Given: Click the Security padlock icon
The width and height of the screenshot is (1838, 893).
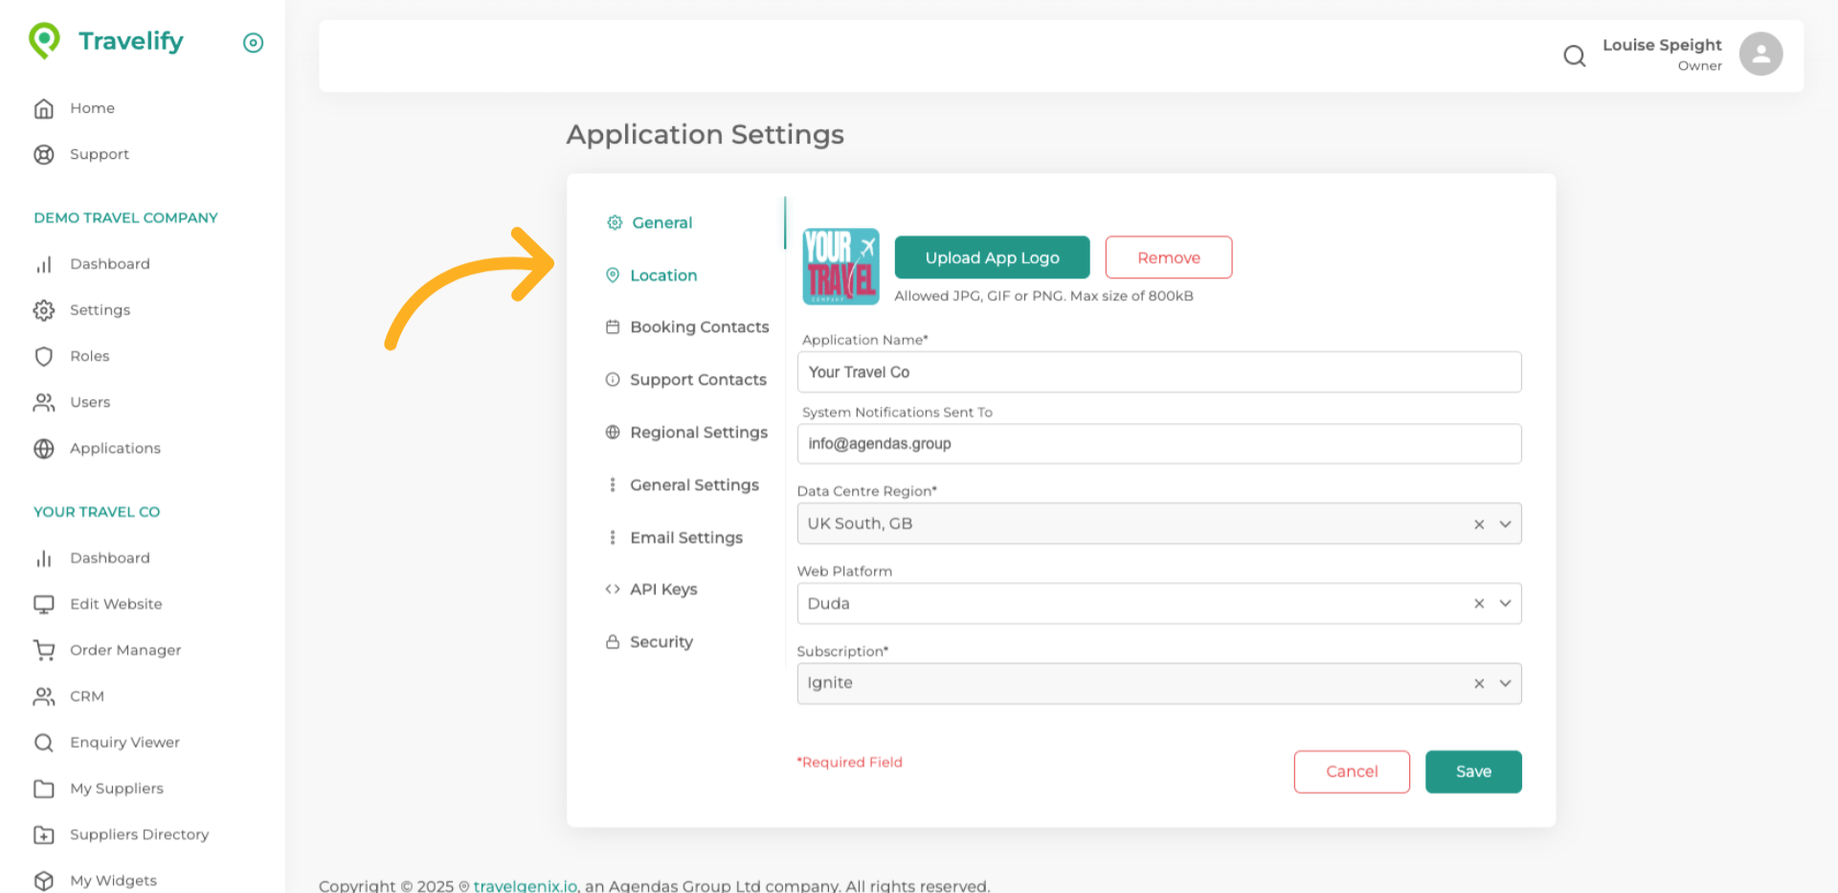Looking at the screenshot, I should pyautogui.click(x=614, y=641).
